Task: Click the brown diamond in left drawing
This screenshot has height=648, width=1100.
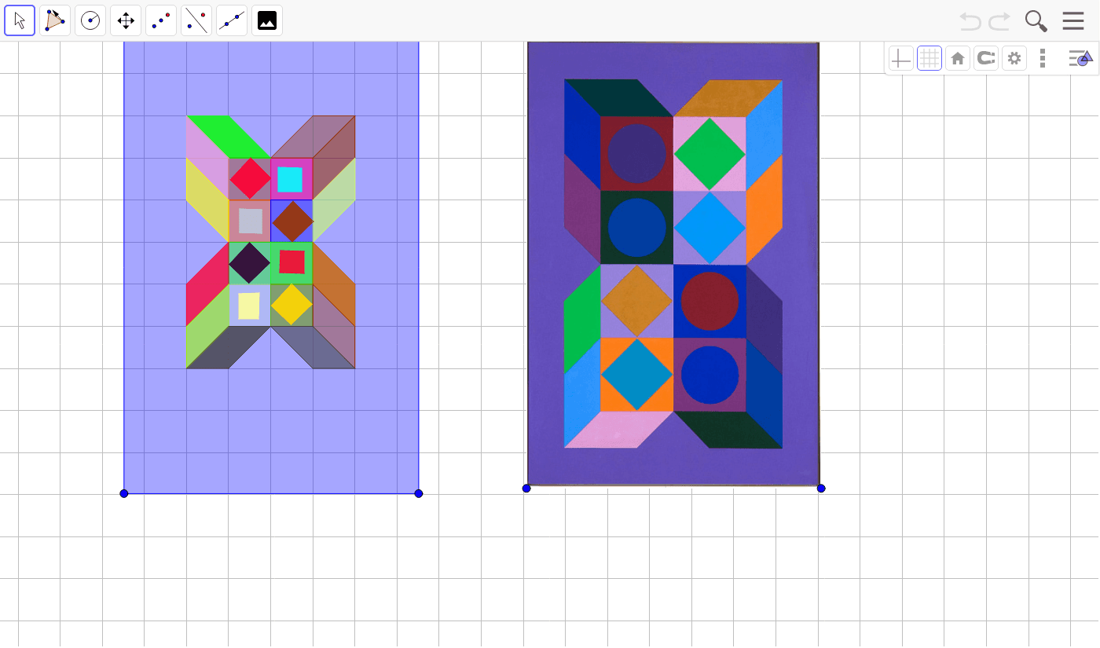Action: pos(292,221)
